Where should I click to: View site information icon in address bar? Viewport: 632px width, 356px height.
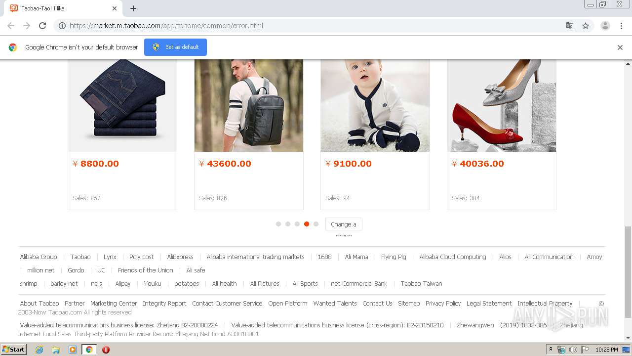click(62, 26)
